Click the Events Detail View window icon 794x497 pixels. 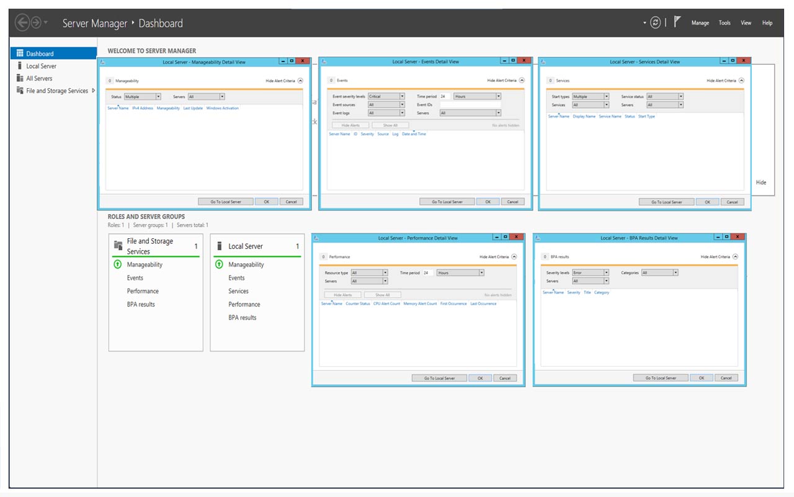323,62
